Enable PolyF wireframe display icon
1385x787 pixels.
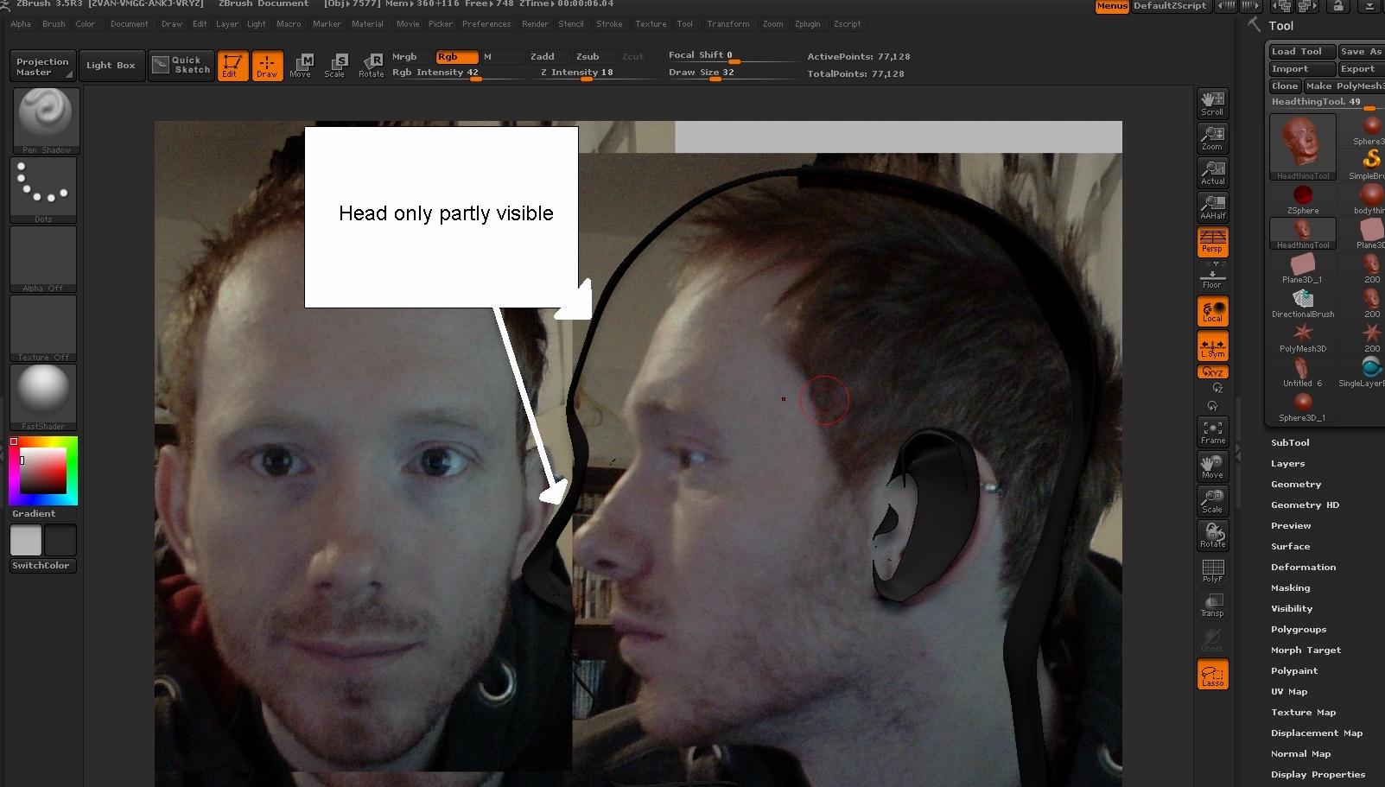tap(1212, 570)
